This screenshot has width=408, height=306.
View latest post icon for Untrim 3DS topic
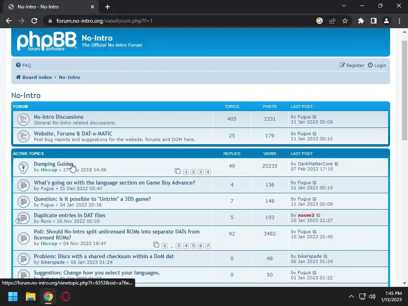click(x=315, y=199)
